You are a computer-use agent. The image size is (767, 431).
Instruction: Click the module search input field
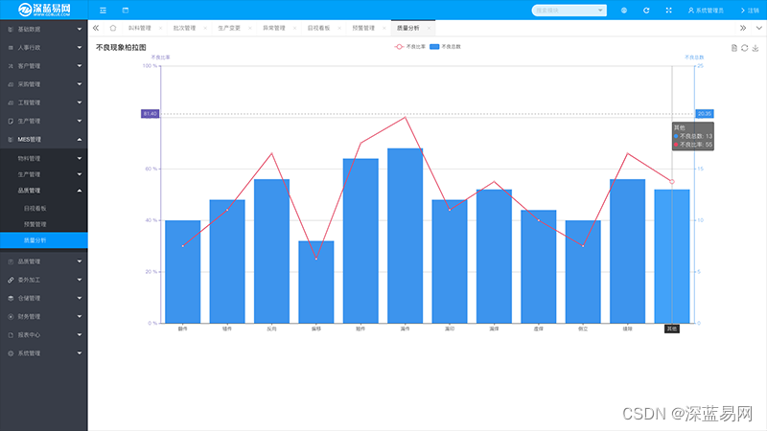coord(566,11)
